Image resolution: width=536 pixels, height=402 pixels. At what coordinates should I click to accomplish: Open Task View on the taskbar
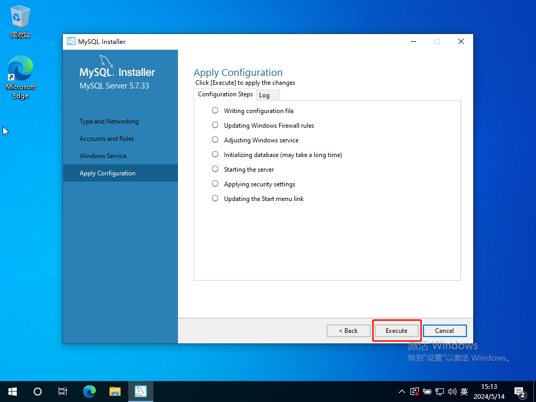click(x=62, y=391)
